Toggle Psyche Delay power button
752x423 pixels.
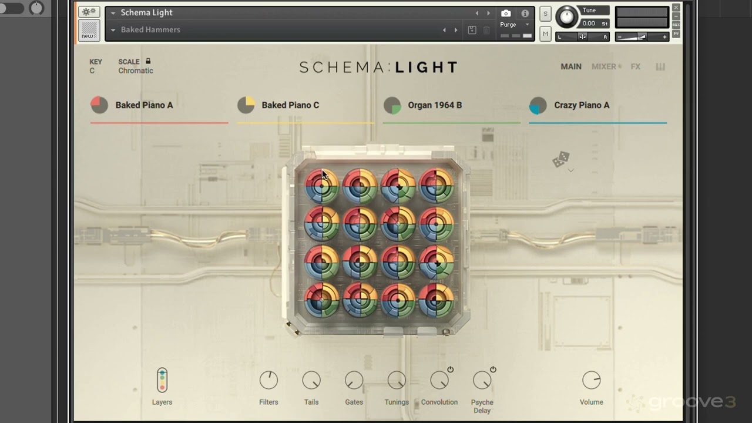tap(493, 370)
